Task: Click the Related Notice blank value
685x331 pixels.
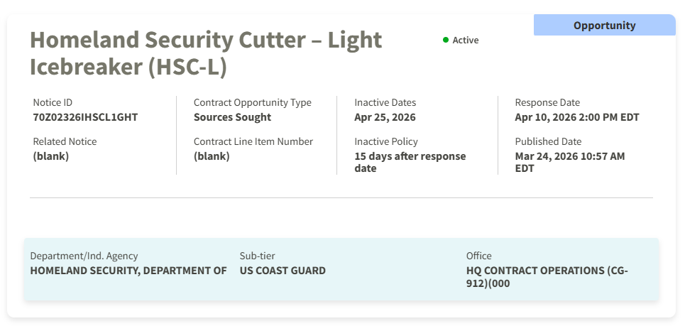Action: (x=51, y=156)
